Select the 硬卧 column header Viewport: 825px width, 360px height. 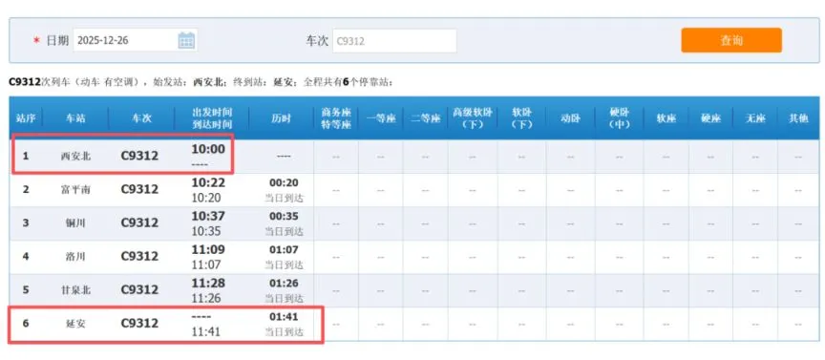click(x=620, y=118)
